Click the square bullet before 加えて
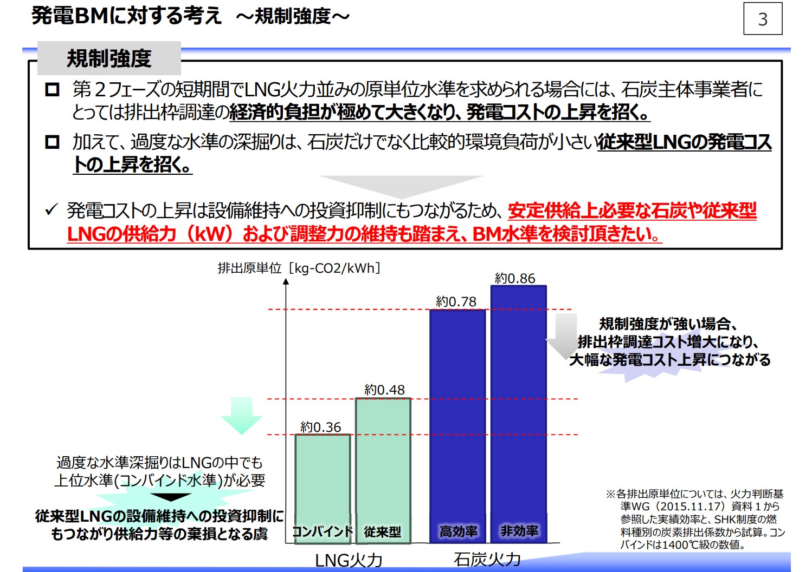This screenshot has height=572, width=812. 52,142
